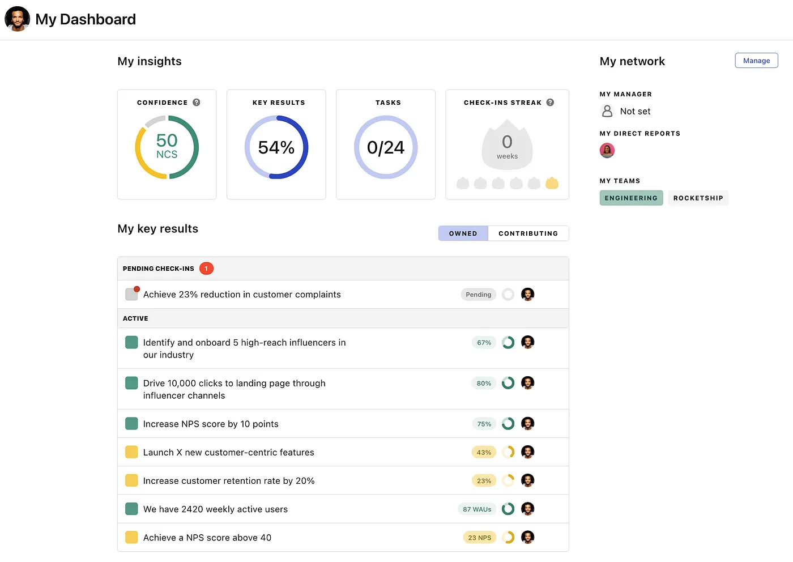Open the 54% key results gauge

pyautogui.click(x=276, y=147)
